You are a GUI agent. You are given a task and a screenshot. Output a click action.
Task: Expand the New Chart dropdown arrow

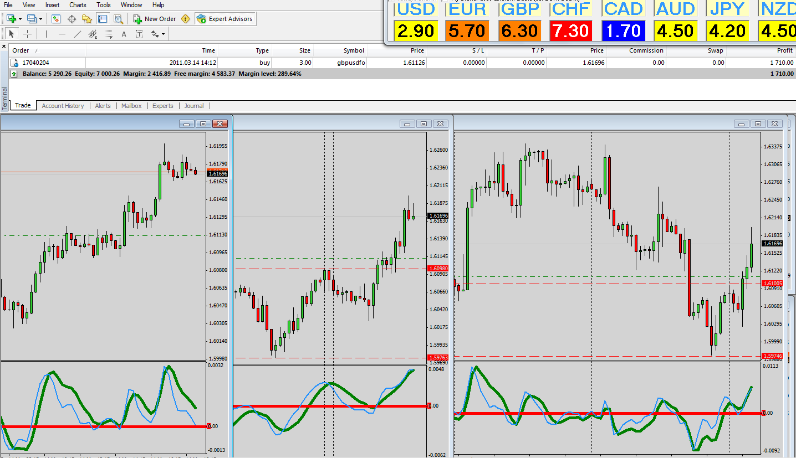coord(20,19)
